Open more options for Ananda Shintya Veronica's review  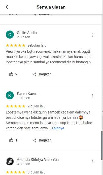(92, 162)
